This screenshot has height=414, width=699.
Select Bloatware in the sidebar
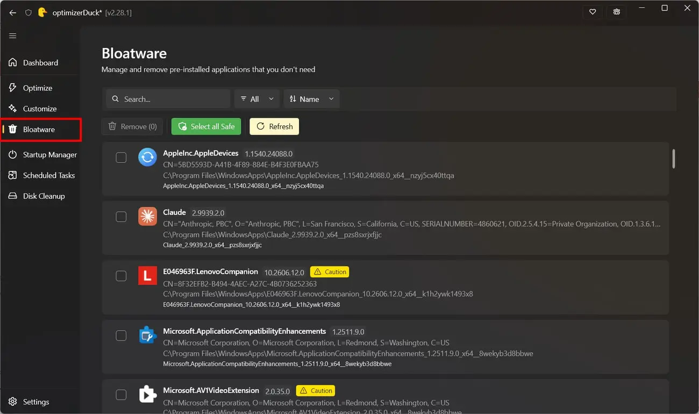click(x=40, y=130)
